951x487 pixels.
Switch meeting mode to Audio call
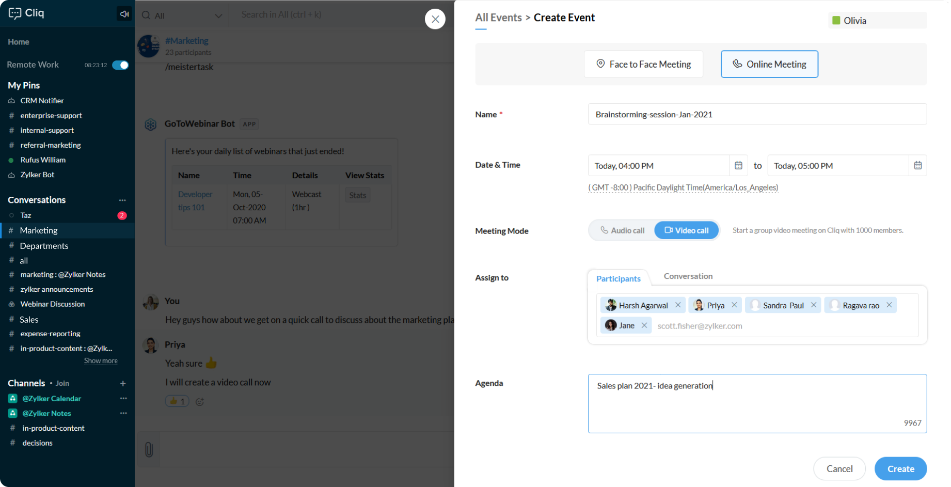[622, 230]
